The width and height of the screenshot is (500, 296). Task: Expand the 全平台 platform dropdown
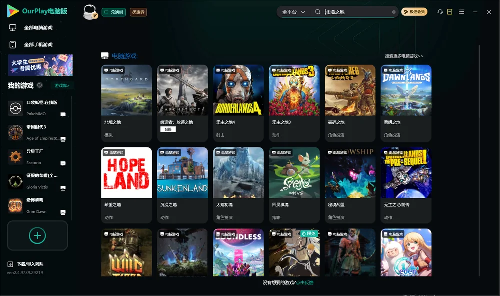[293, 12]
